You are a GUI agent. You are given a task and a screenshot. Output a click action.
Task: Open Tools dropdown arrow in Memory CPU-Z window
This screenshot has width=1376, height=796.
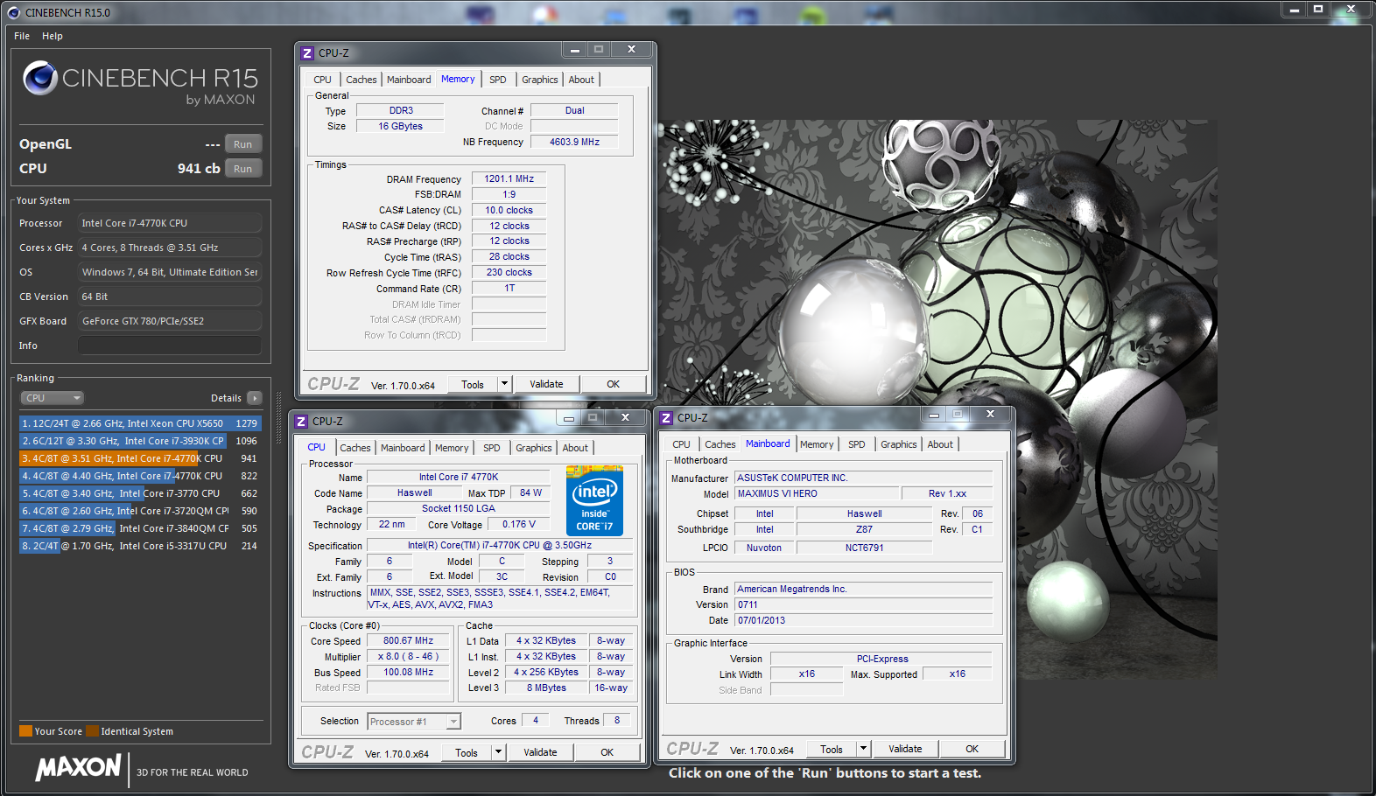click(504, 384)
